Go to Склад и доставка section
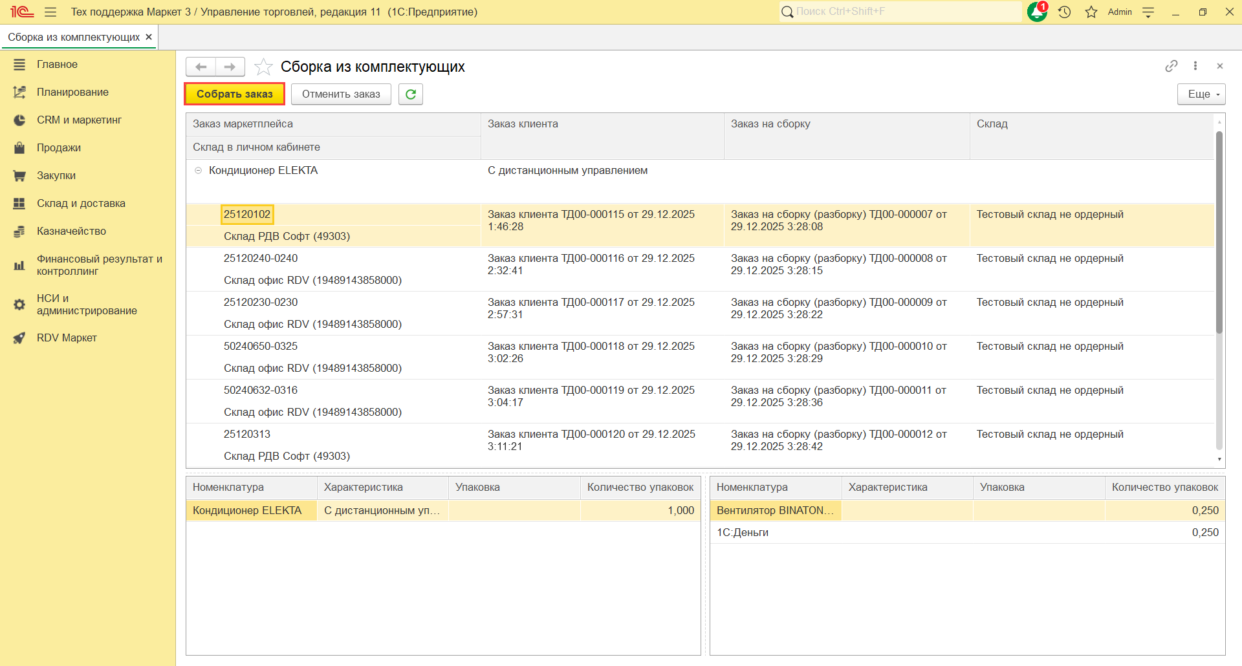This screenshot has width=1242, height=666. tap(81, 203)
